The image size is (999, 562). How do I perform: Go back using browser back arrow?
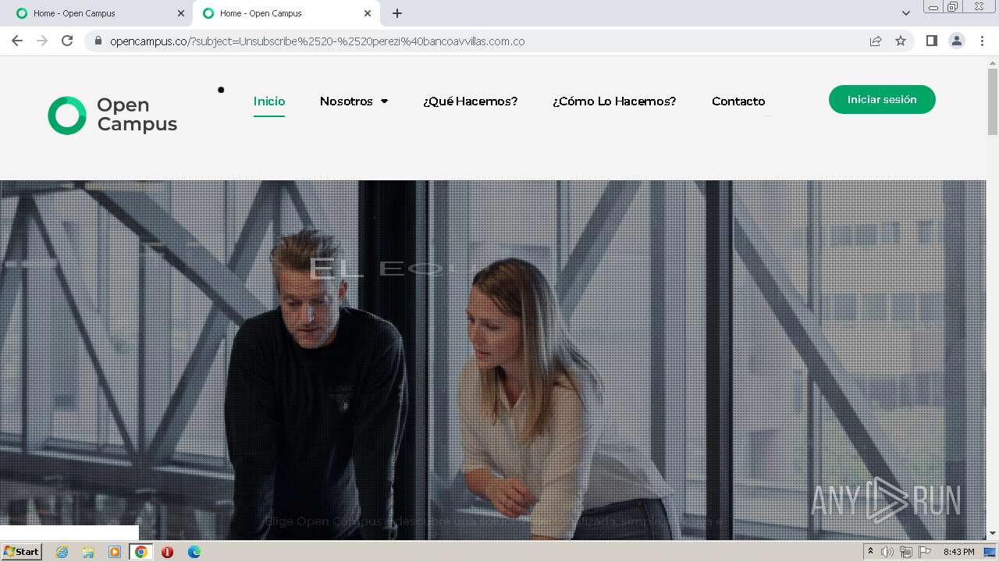point(17,41)
